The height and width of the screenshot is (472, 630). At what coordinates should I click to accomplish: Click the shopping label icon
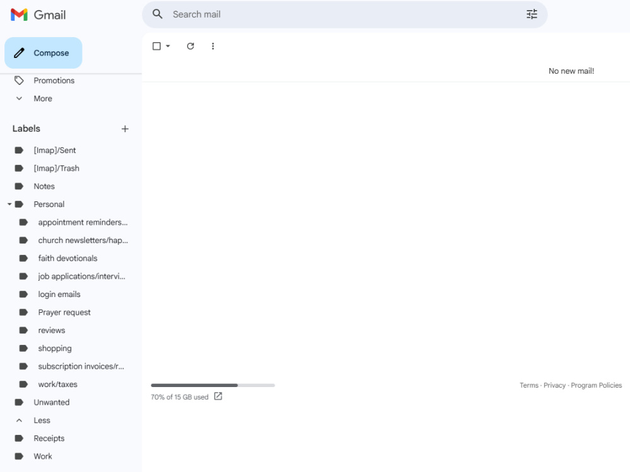pos(23,349)
